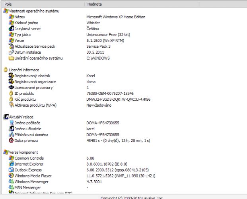247x199 pixels.
Task: Select the 5.1.2600 (WinXP RTM) value
Action: 105,41
